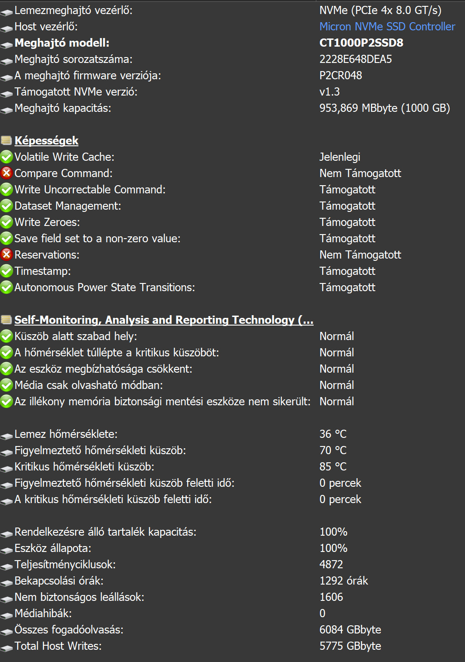Click the drive icon beside Lemez hőmérséklete

(x=6, y=436)
